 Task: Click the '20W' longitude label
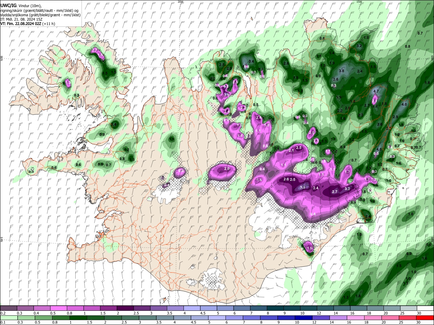pyautogui.click(x=180, y=2)
